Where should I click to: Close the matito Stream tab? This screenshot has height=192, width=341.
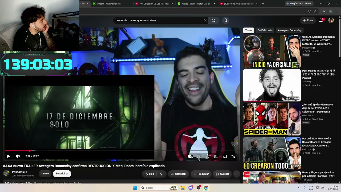[x=214, y=4]
